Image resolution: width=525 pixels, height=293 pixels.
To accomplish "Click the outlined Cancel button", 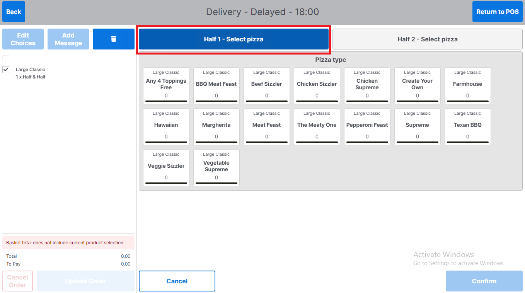I will point(177,281).
